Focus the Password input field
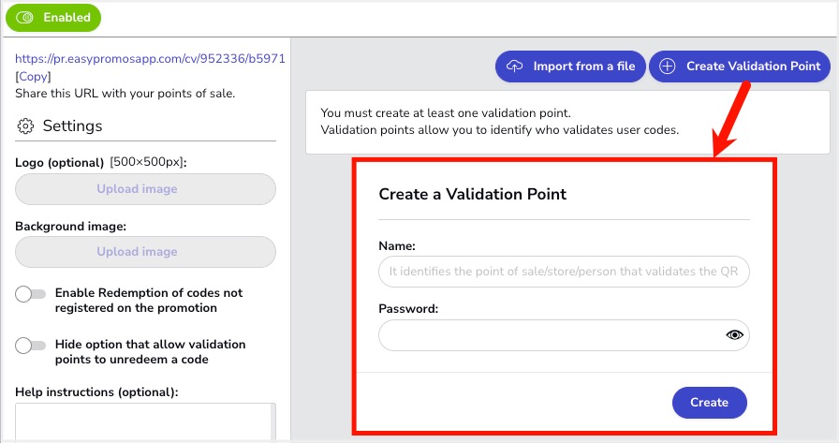 tap(564, 335)
